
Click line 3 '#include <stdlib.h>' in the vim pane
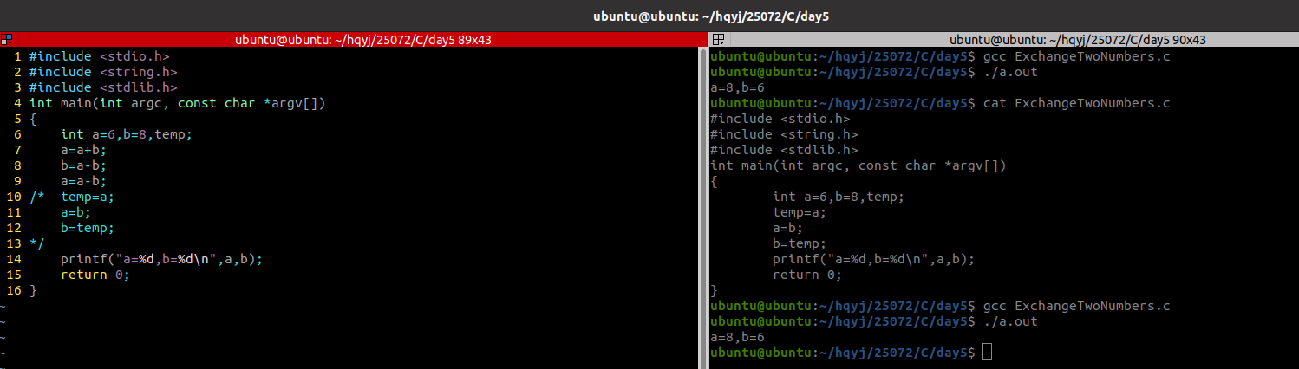[x=103, y=87]
